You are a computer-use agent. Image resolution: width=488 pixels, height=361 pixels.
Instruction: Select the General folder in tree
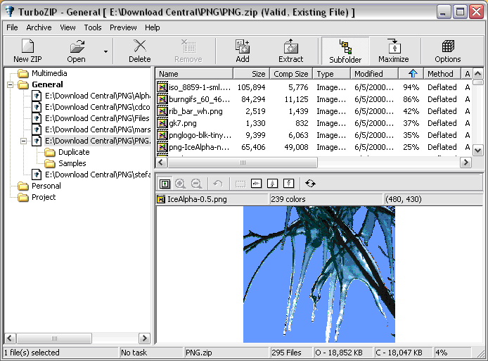tap(47, 84)
